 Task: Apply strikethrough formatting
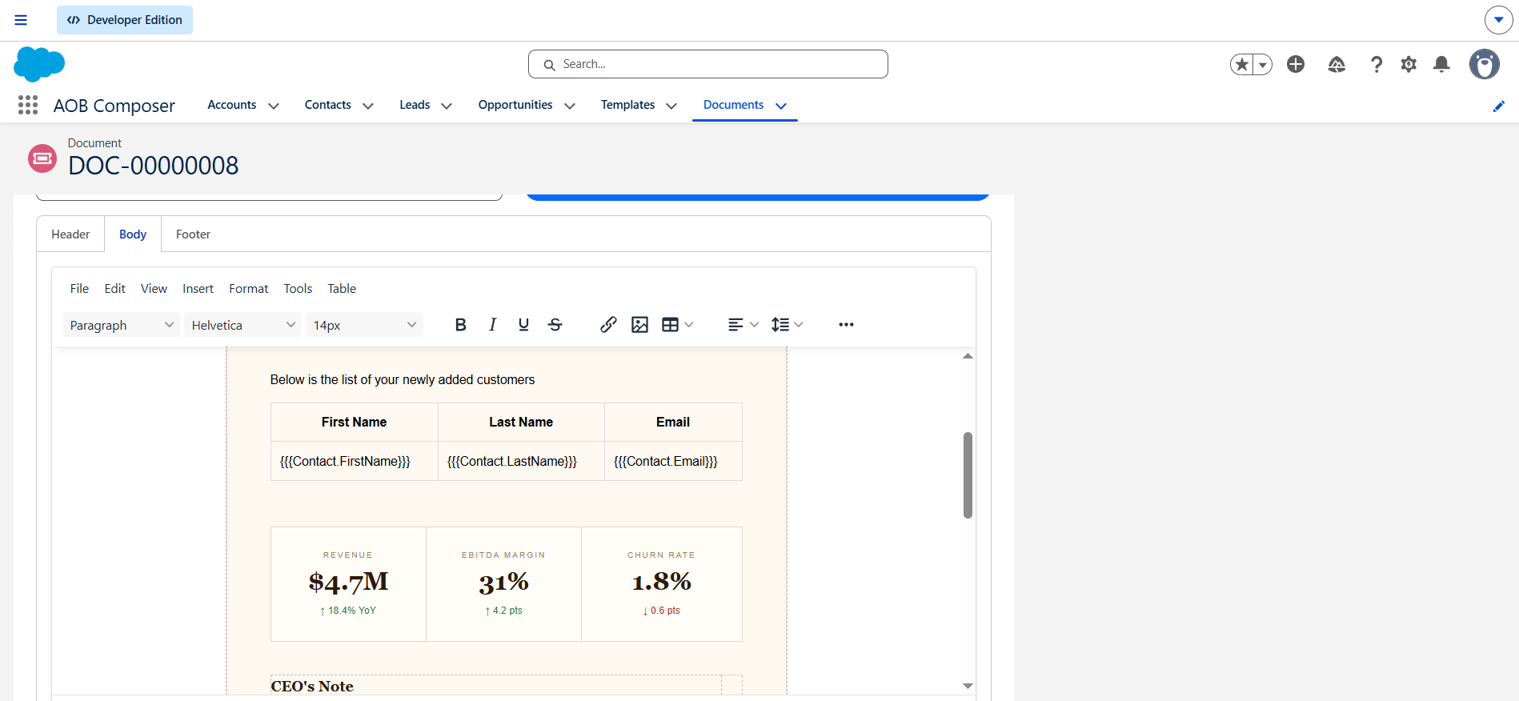pos(555,325)
